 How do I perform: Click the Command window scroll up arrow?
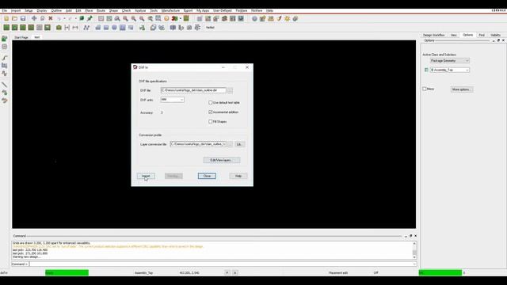click(414, 243)
